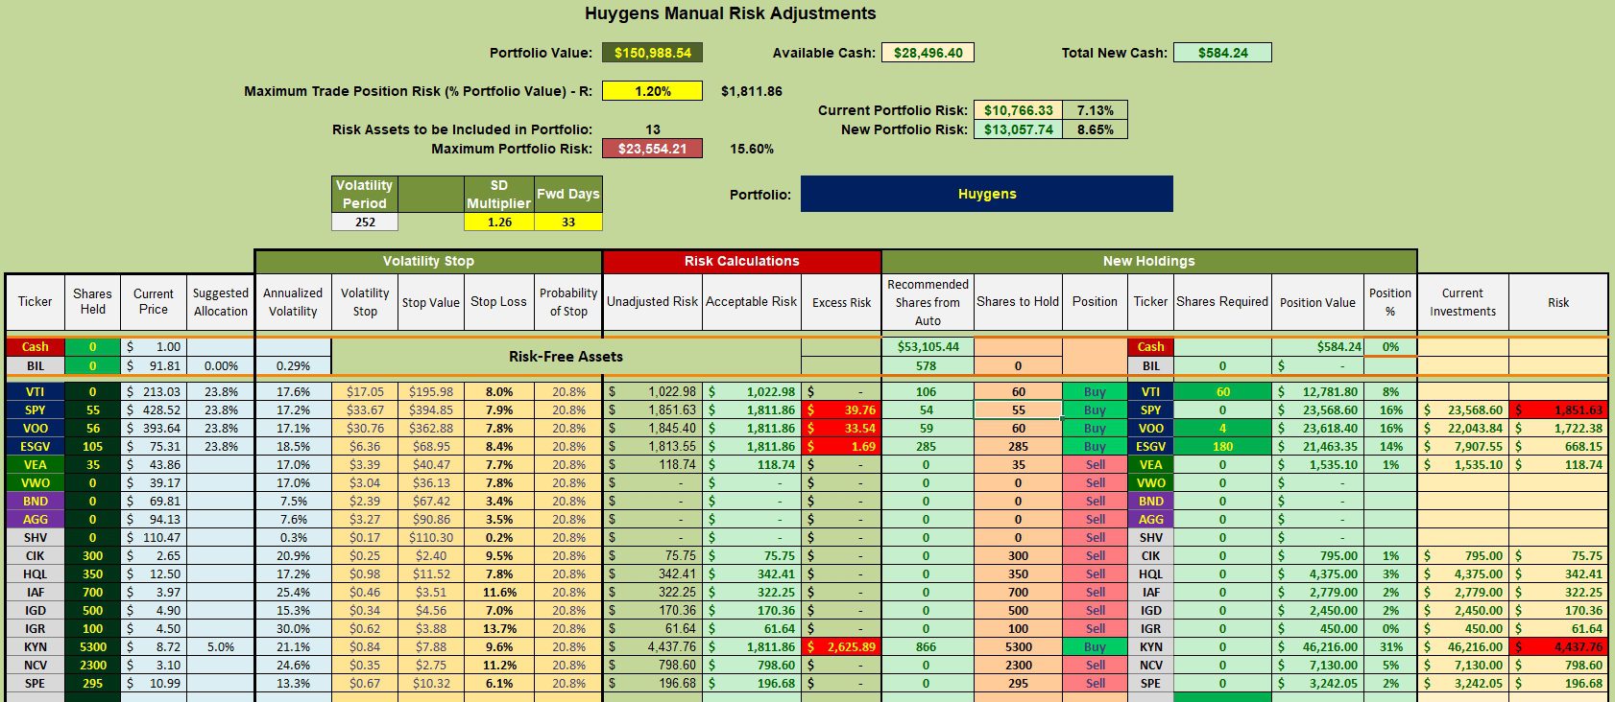
Task: Select Maximum Portfolio Risk value $23,554.21
Action: (653, 149)
